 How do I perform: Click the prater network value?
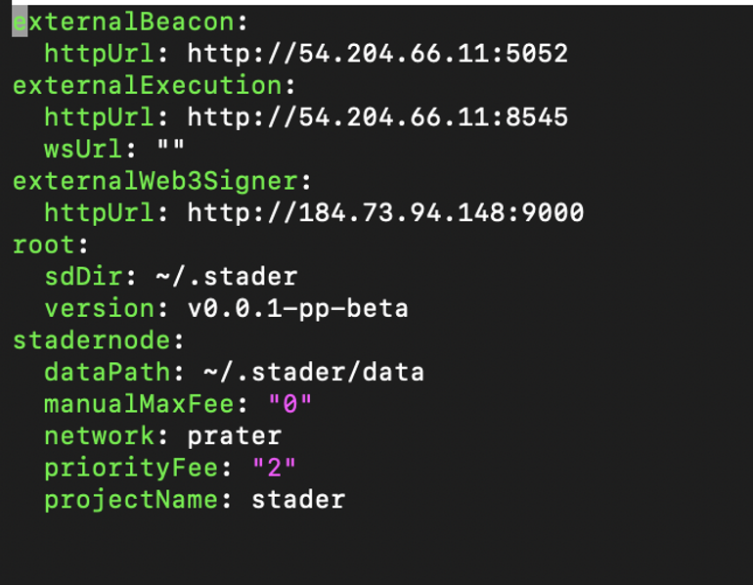[x=235, y=435]
